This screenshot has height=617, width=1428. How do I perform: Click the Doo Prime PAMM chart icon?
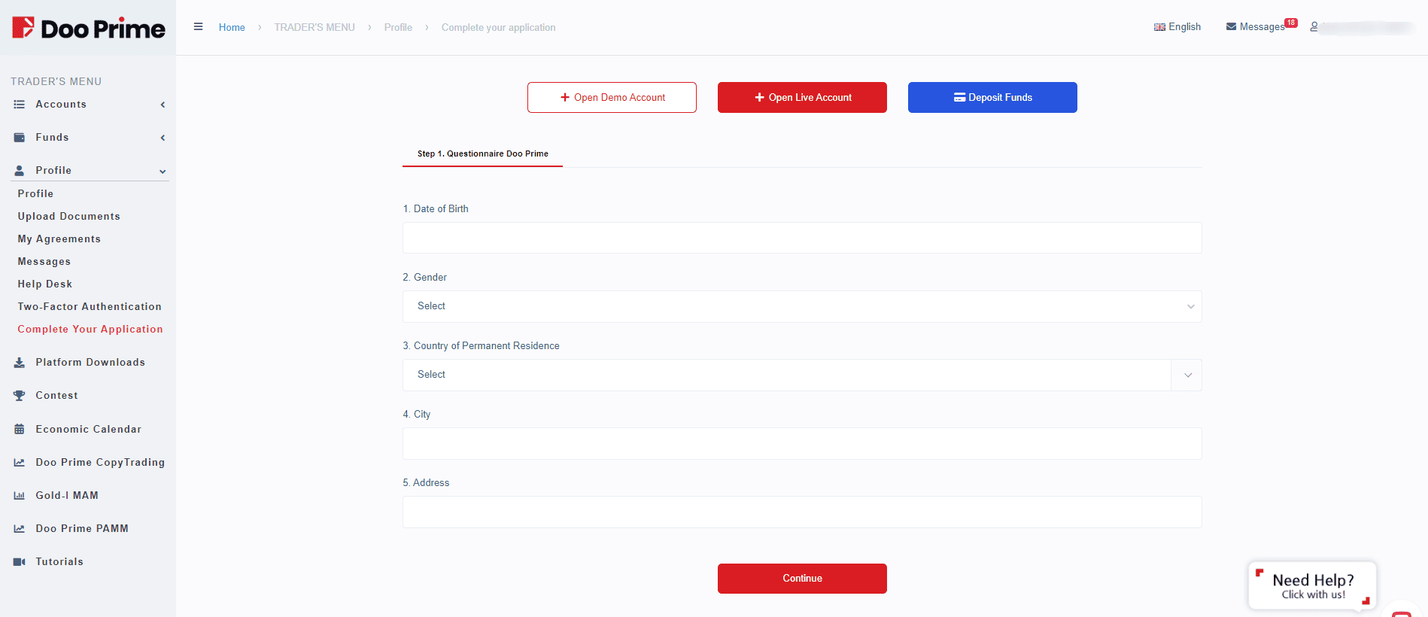click(20, 529)
